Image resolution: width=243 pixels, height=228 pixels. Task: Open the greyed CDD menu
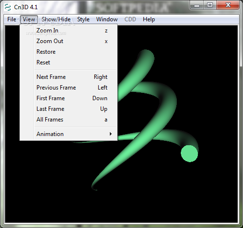click(x=130, y=19)
